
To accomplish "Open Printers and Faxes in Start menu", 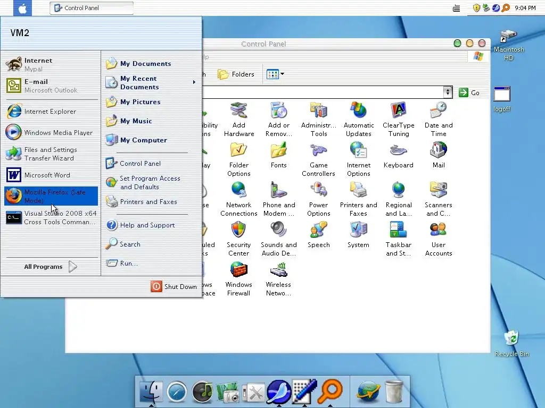I will coord(151,201).
